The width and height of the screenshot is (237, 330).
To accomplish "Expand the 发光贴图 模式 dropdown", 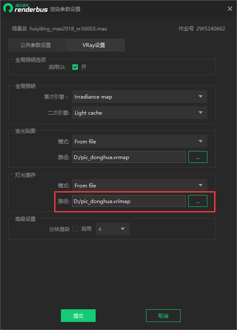I will tap(140, 141).
